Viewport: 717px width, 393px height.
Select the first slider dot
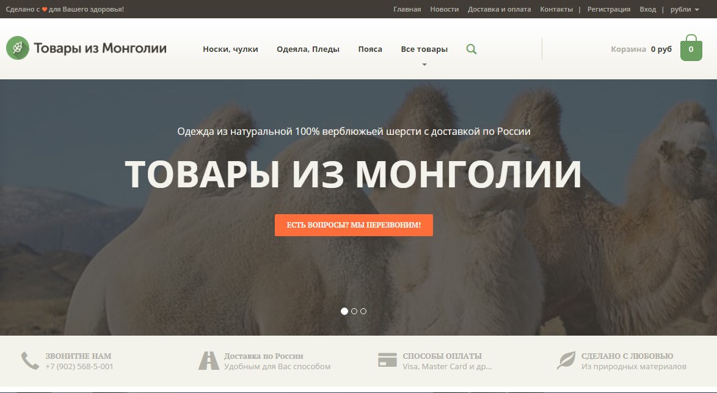click(x=344, y=311)
